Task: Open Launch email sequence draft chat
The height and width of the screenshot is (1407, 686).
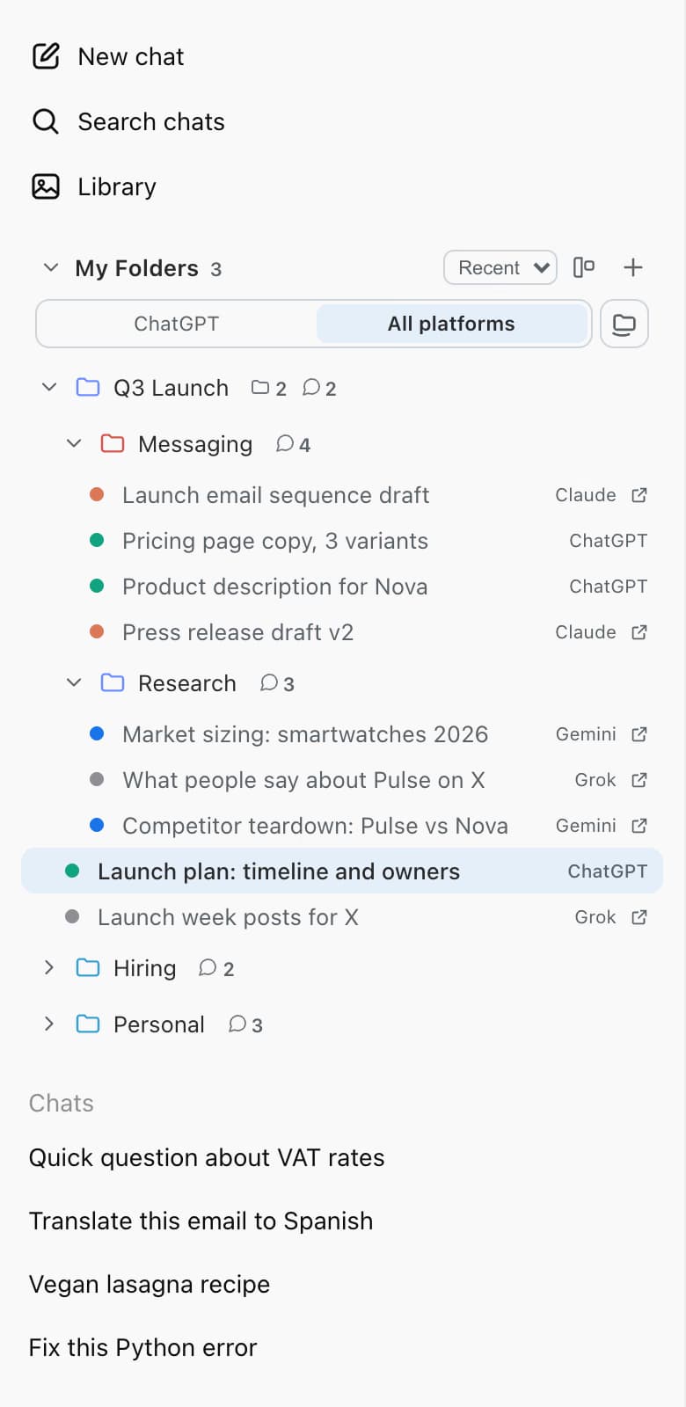Action: click(x=275, y=495)
